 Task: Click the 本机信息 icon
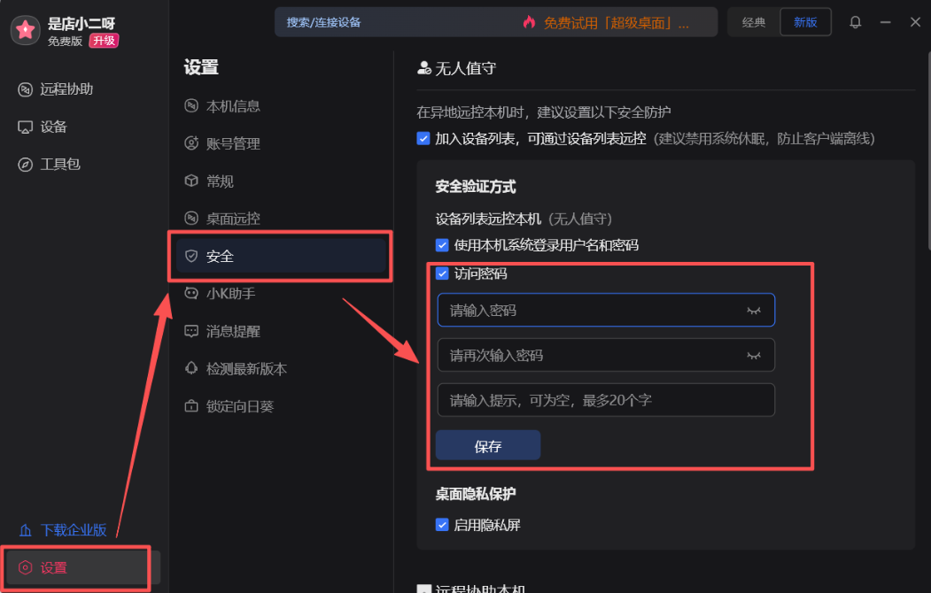(191, 105)
